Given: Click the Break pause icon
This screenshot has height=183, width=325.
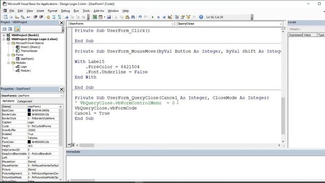Looking at the screenshot, I should [x=158, y=17].
